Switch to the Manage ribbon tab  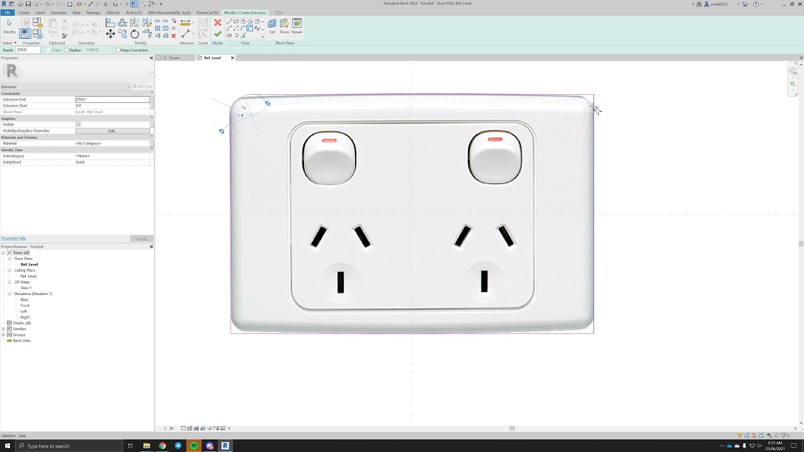tap(93, 13)
